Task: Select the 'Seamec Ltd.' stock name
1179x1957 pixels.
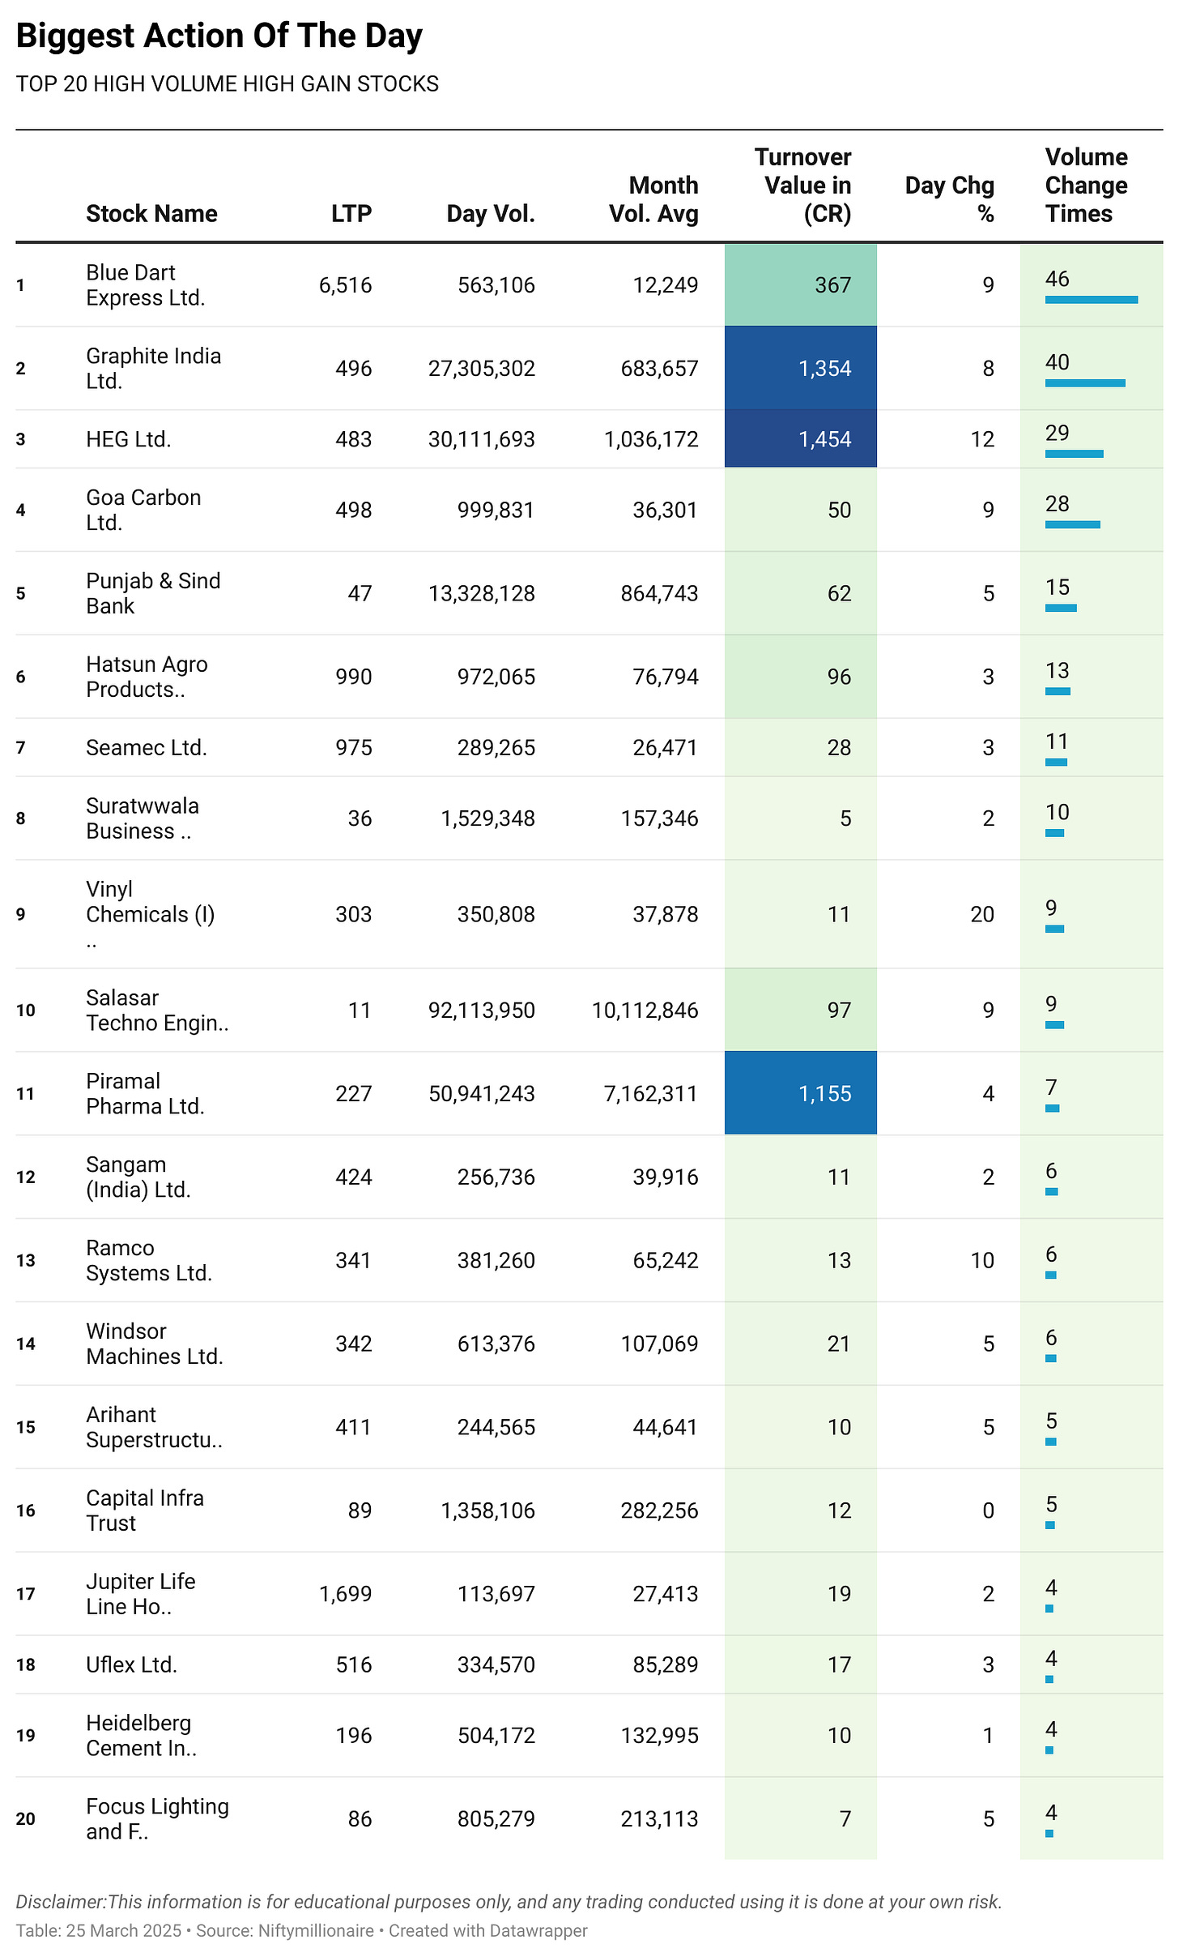Action: click(x=147, y=747)
